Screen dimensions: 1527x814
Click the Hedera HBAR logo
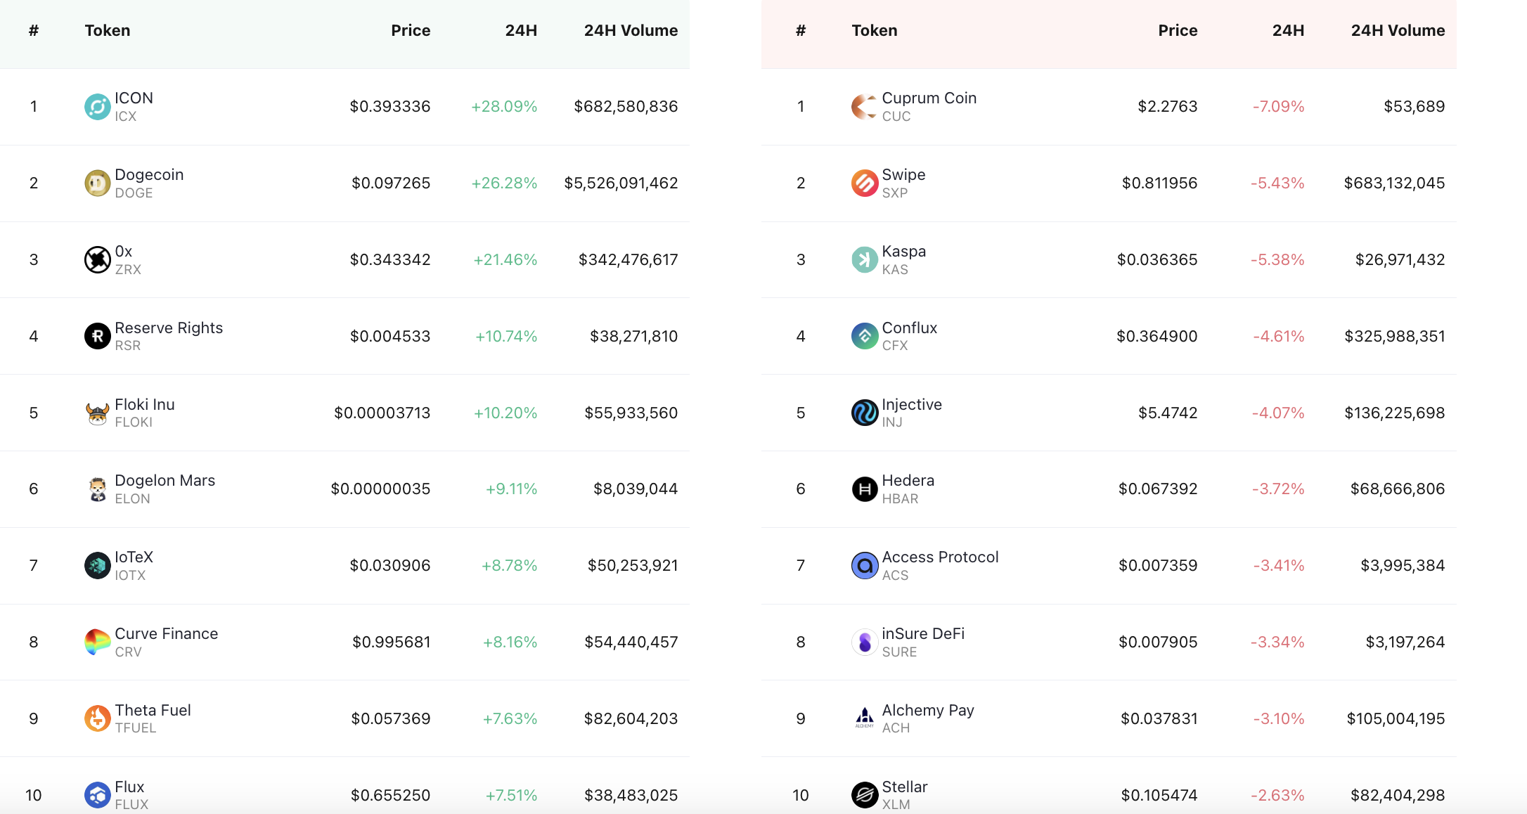864,489
